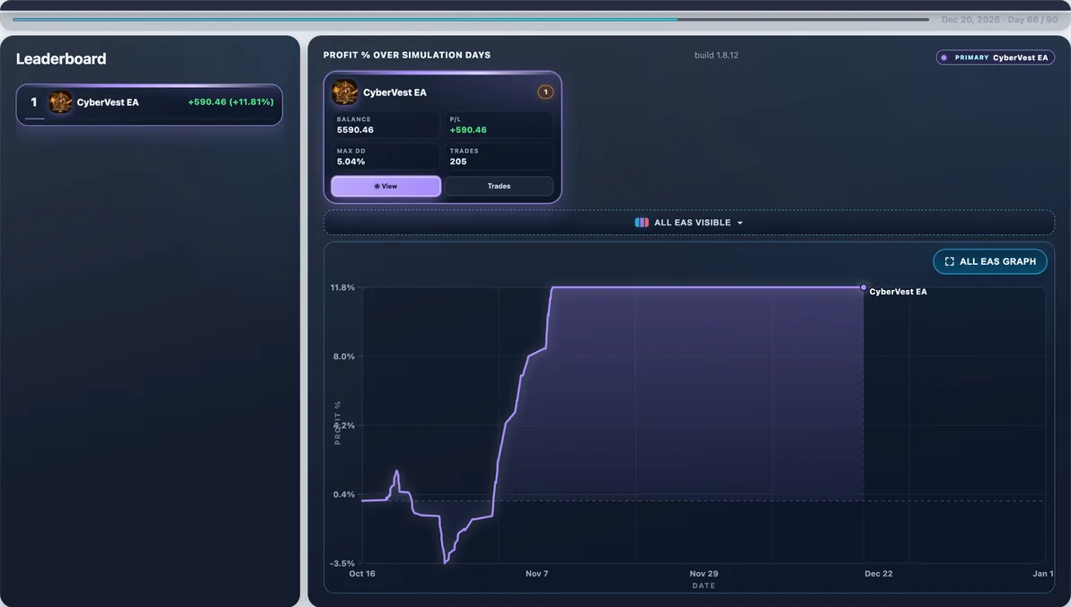Click the purple dot in the Primary badge

944,57
